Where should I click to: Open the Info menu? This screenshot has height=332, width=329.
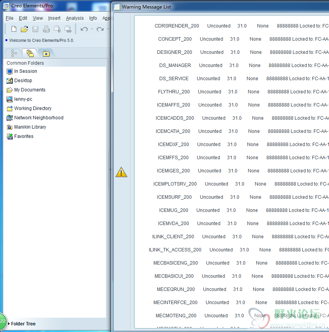click(x=93, y=18)
